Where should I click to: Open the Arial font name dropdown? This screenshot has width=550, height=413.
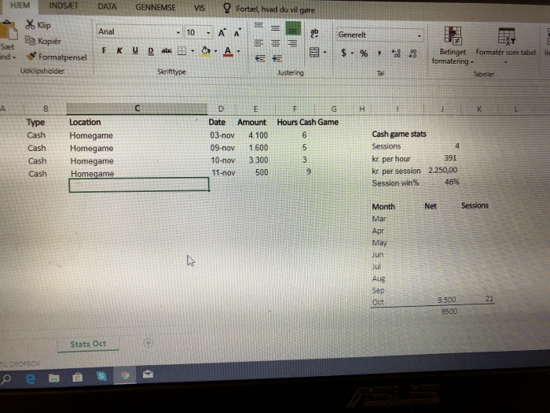178,32
